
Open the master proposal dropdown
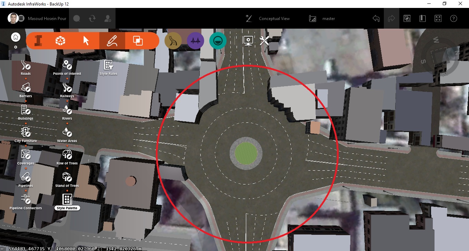click(x=328, y=18)
